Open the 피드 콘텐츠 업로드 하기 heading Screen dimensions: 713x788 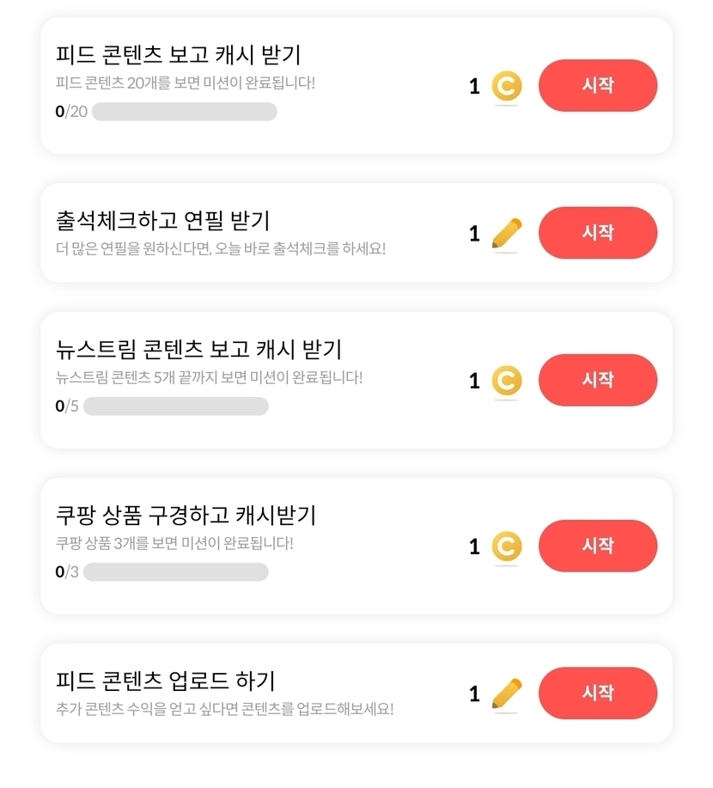[165, 681]
